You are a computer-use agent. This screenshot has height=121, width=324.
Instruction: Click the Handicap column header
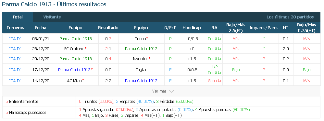tap(192, 28)
